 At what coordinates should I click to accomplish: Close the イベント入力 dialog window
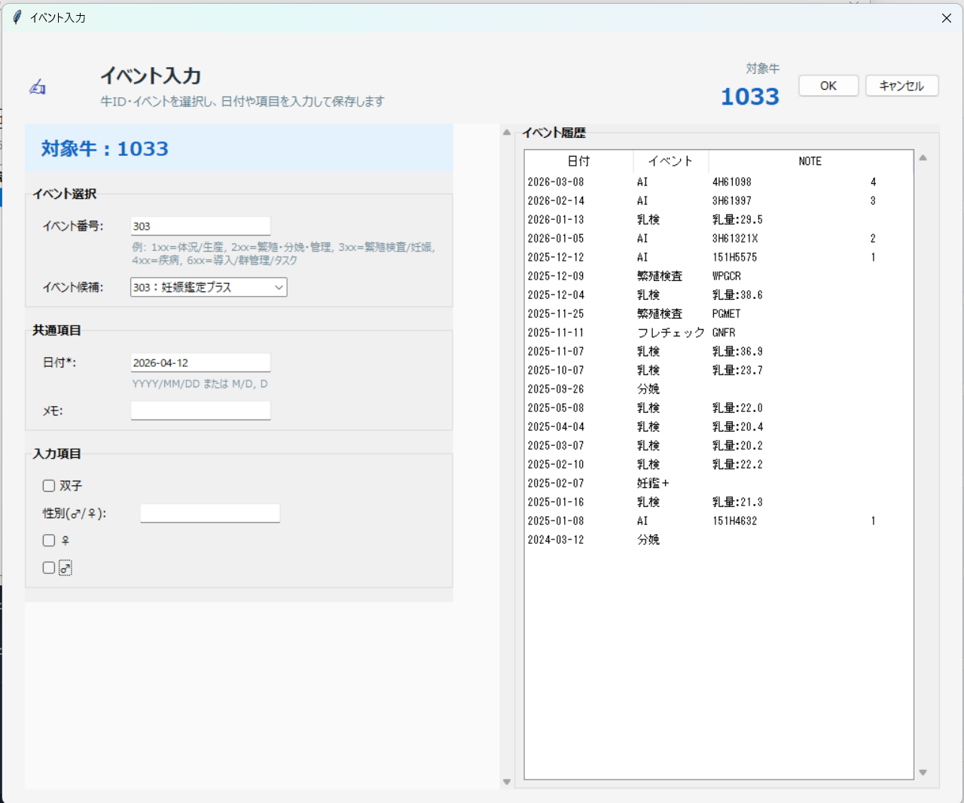(x=947, y=18)
